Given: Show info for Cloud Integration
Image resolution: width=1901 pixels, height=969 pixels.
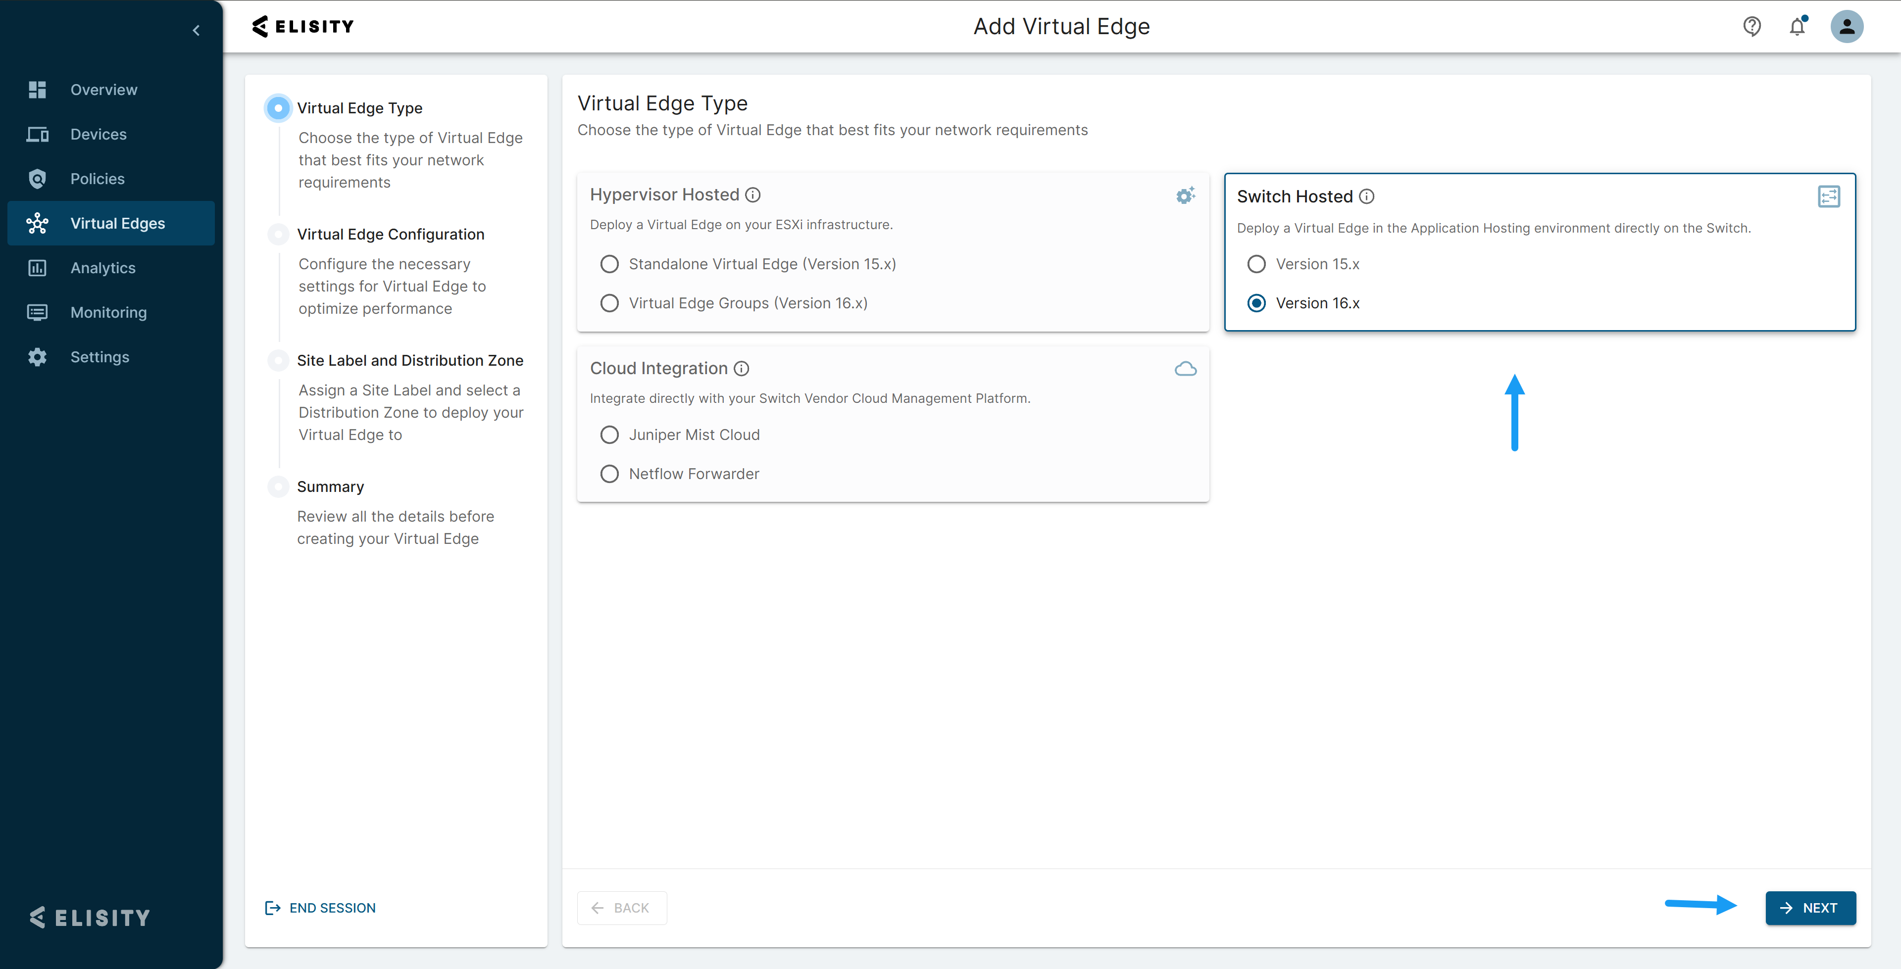Looking at the screenshot, I should click(742, 368).
